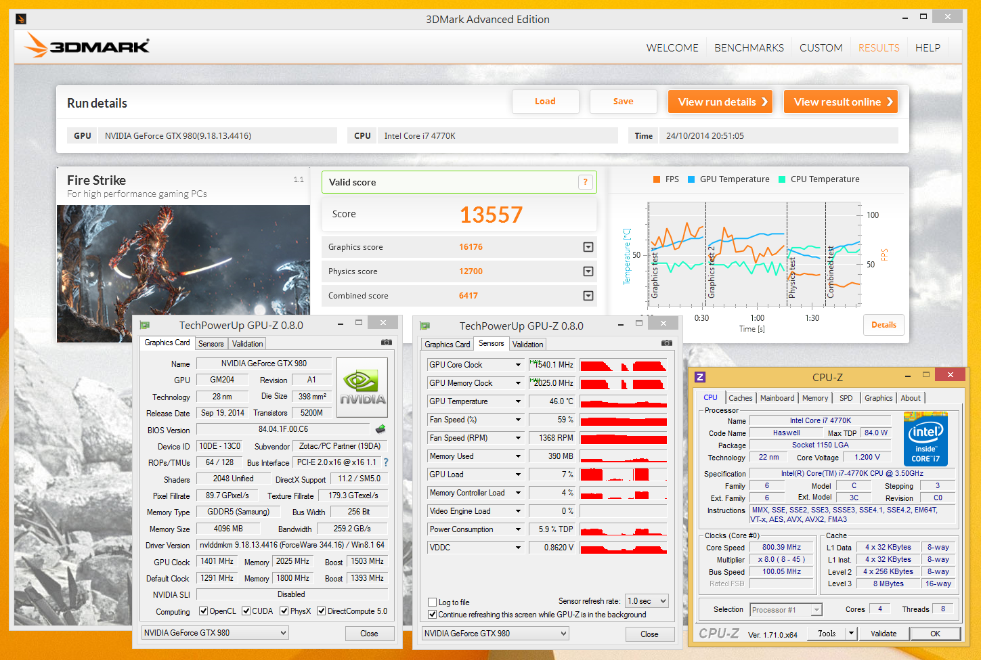
Task: Click BIOS save chip icon in GPU-Z
Action: [x=380, y=429]
